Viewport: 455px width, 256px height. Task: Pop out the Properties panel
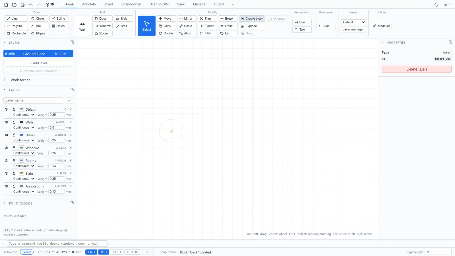pos(450,42)
